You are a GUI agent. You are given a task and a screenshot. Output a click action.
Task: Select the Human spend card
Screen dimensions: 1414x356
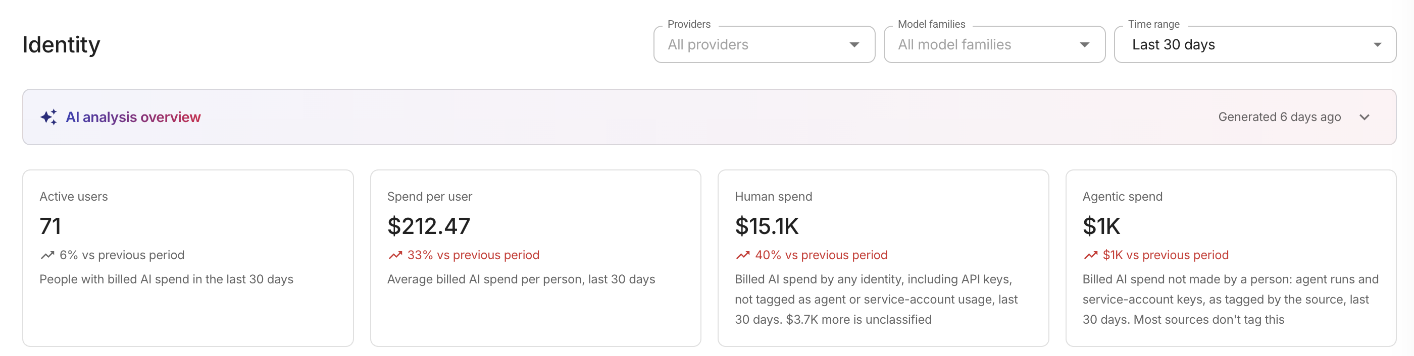[x=883, y=258]
